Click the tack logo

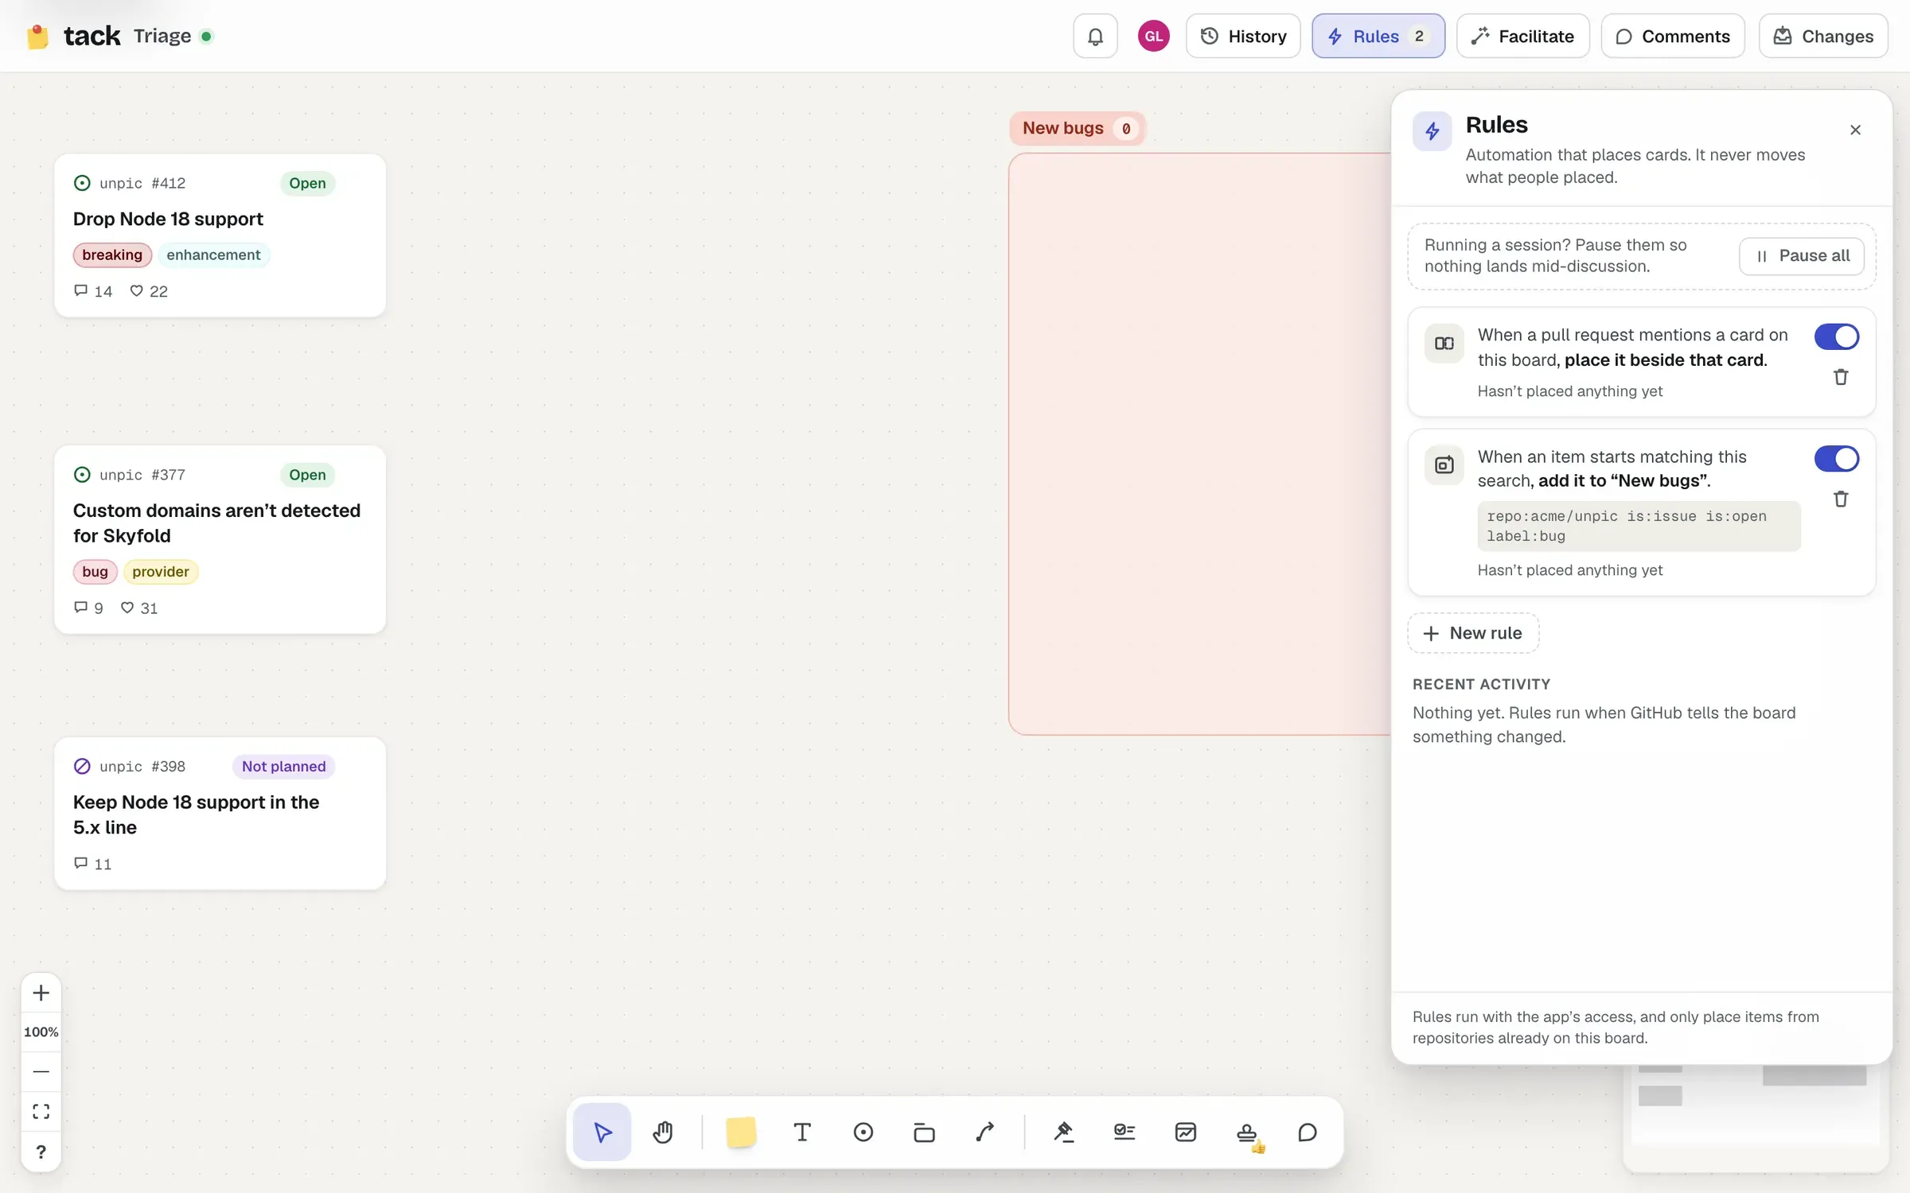tap(73, 36)
